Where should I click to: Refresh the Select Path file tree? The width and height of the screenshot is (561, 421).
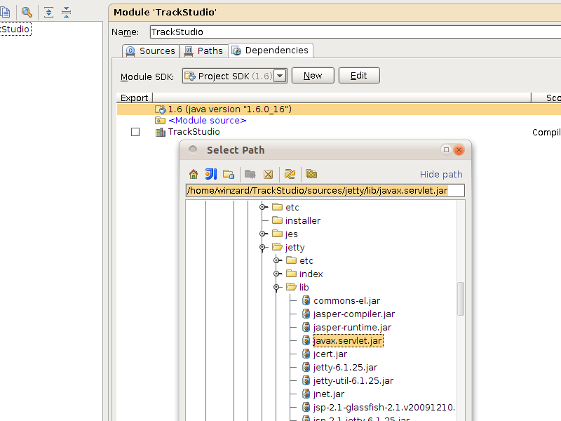click(290, 174)
